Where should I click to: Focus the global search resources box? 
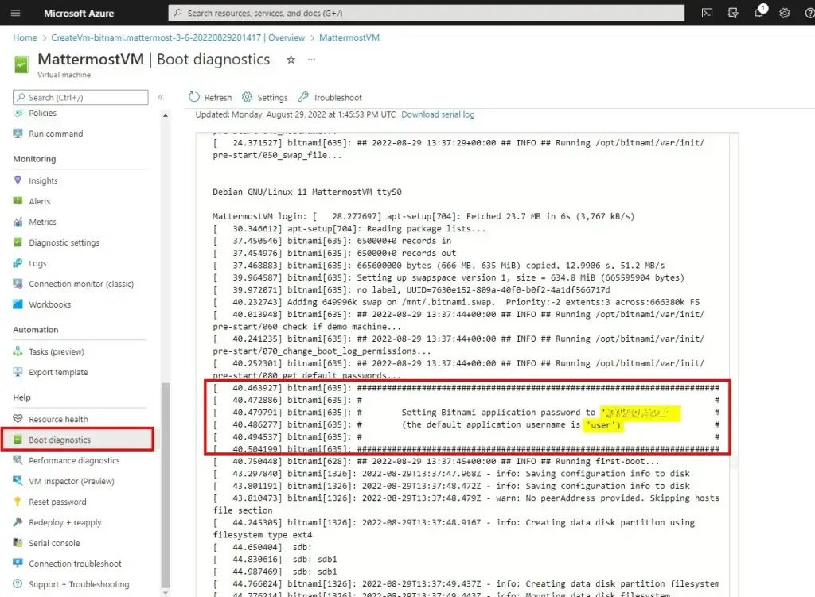pos(427,13)
